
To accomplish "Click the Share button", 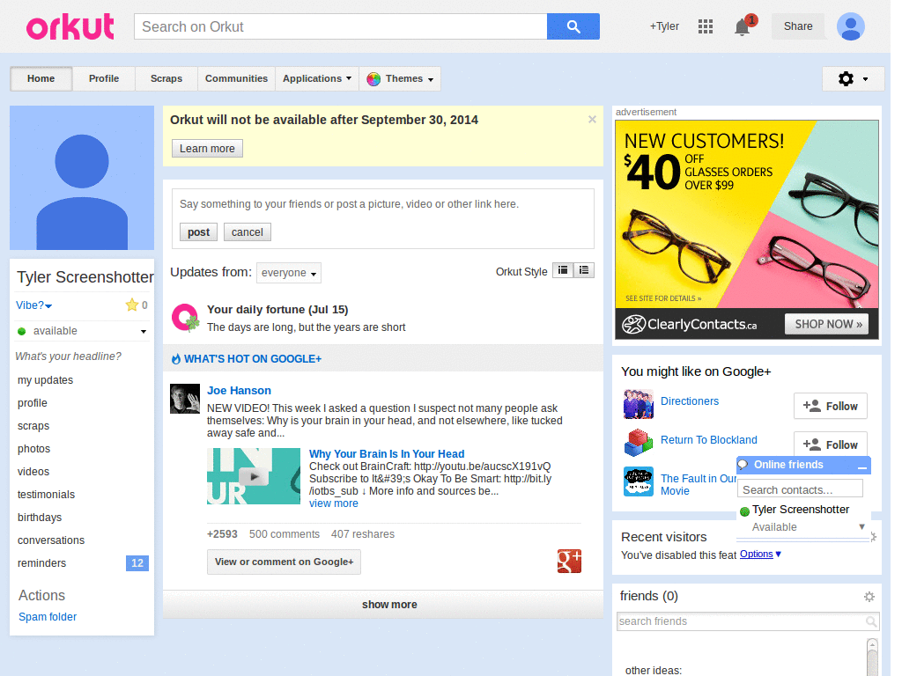I will (x=798, y=26).
